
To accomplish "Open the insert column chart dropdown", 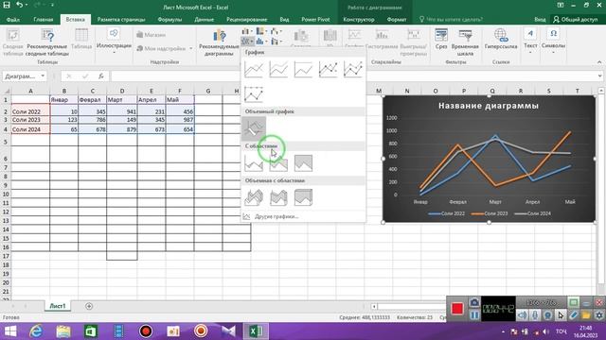I will tap(247, 31).
